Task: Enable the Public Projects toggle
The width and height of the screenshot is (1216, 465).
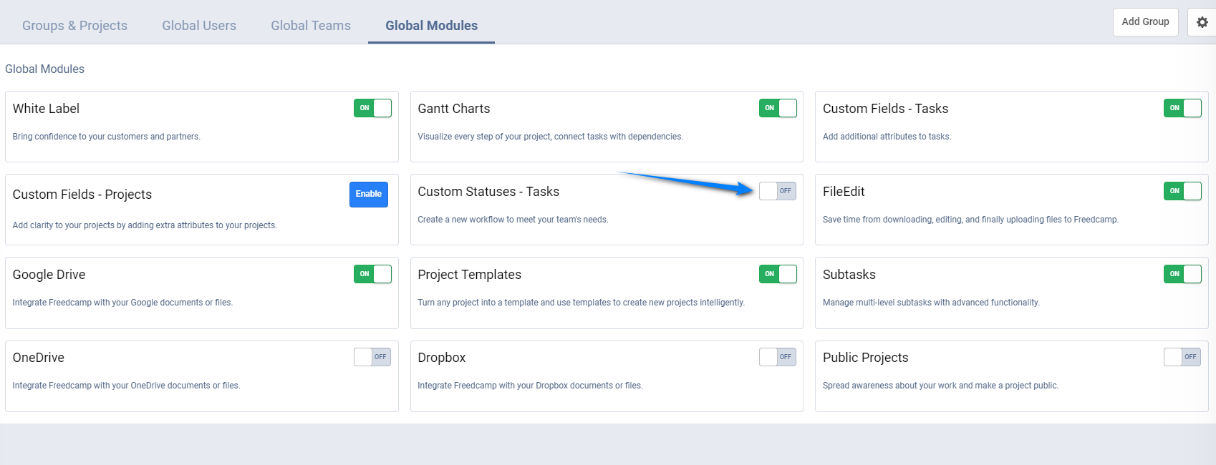Action: click(1182, 357)
